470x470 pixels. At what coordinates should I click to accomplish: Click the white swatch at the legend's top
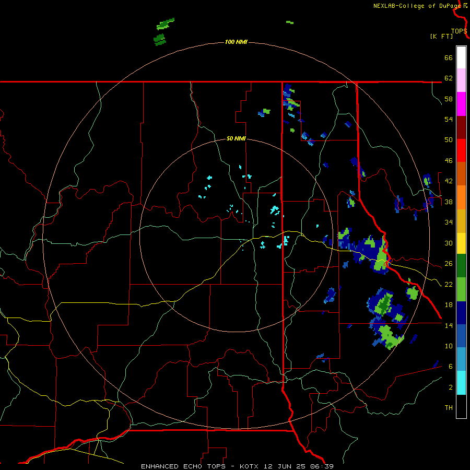461,57
